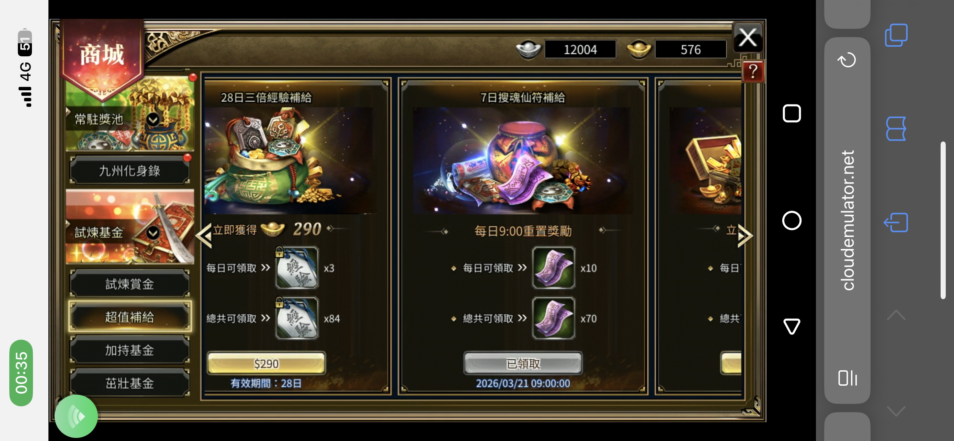The image size is (954, 441).
Task: Tap the Android triangle back button
Action: [x=792, y=326]
